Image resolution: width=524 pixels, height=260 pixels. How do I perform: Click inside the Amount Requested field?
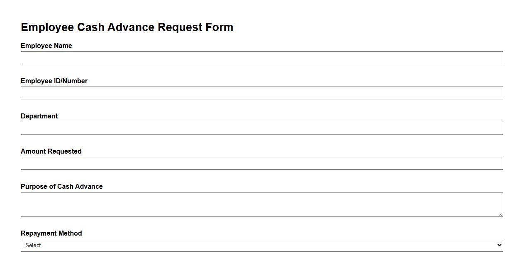click(x=261, y=163)
